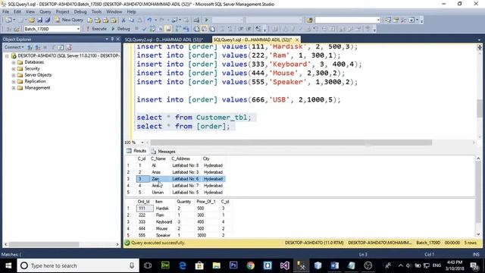Open the find combo box dropdown arrow
The image size is (485, 273).
point(378,20)
